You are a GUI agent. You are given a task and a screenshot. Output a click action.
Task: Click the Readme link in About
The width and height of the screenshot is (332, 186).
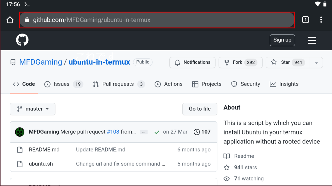coord(244,156)
